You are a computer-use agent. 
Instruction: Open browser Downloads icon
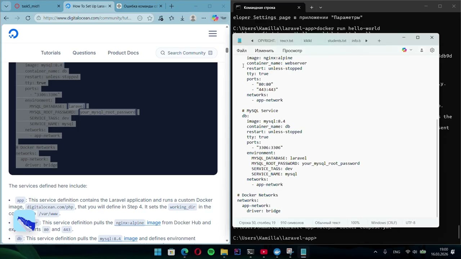pyautogui.click(x=182, y=18)
